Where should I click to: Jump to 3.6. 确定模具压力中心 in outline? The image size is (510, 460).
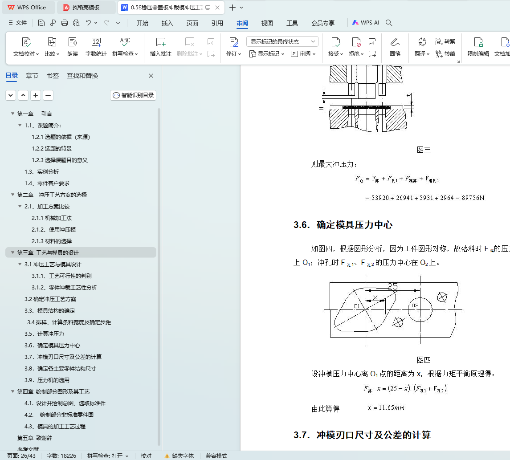click(52, 345)
